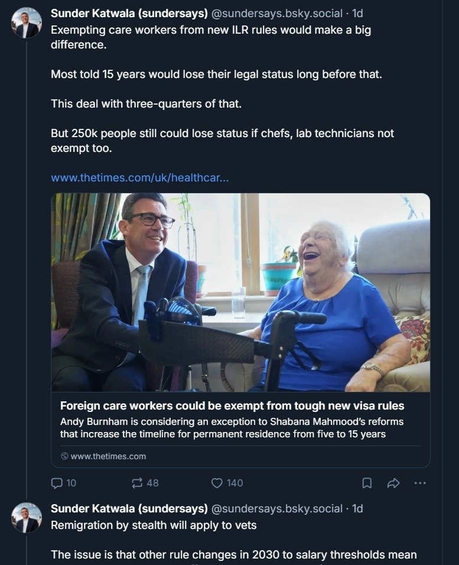Click the Andy Burnham article description text
The height and width of the screenshot is (565, 459).
click(232, 428)
